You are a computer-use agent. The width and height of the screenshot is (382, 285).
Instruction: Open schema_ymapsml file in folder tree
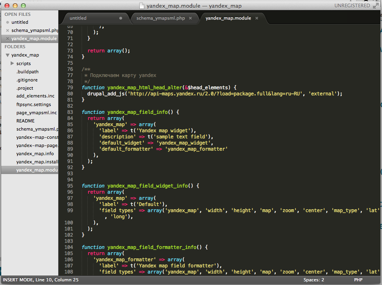(x=37, y=129)
